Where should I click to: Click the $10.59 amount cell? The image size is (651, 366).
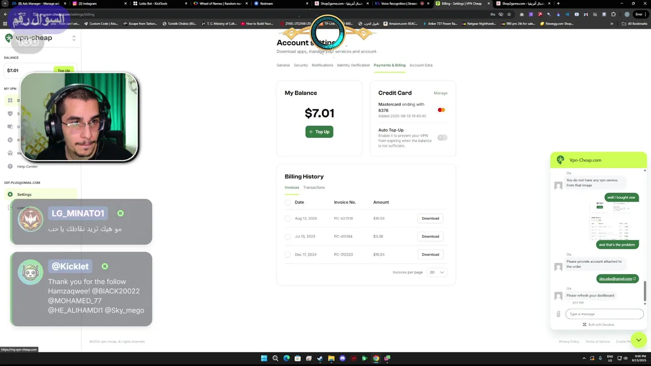point(379,219)
